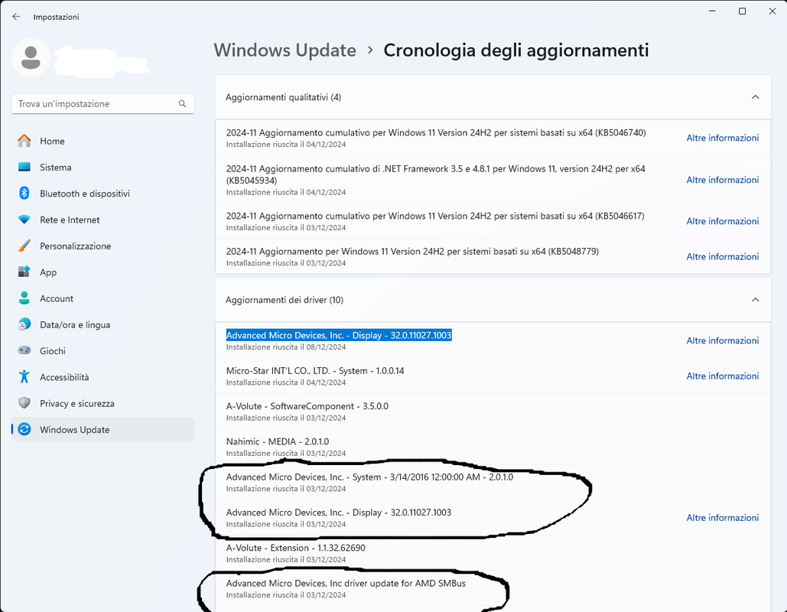Click the A-Volute Extension 1.1.32.62690 entry
The width and height of the screenshot is (787, 612).
click(493, 553)
